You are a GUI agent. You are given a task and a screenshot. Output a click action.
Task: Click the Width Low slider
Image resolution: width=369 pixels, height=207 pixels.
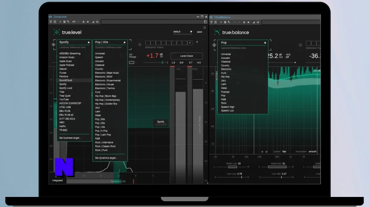pos(232,167)
